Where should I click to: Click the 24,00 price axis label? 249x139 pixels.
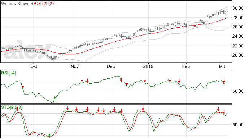[238, 36]
